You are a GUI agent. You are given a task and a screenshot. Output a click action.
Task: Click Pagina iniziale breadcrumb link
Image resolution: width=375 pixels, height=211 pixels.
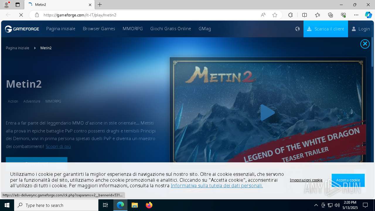18,48
